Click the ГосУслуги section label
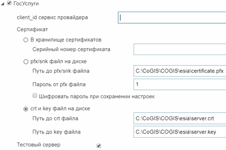226x150 pixels. pyautogui.click(x=26, y=4)
